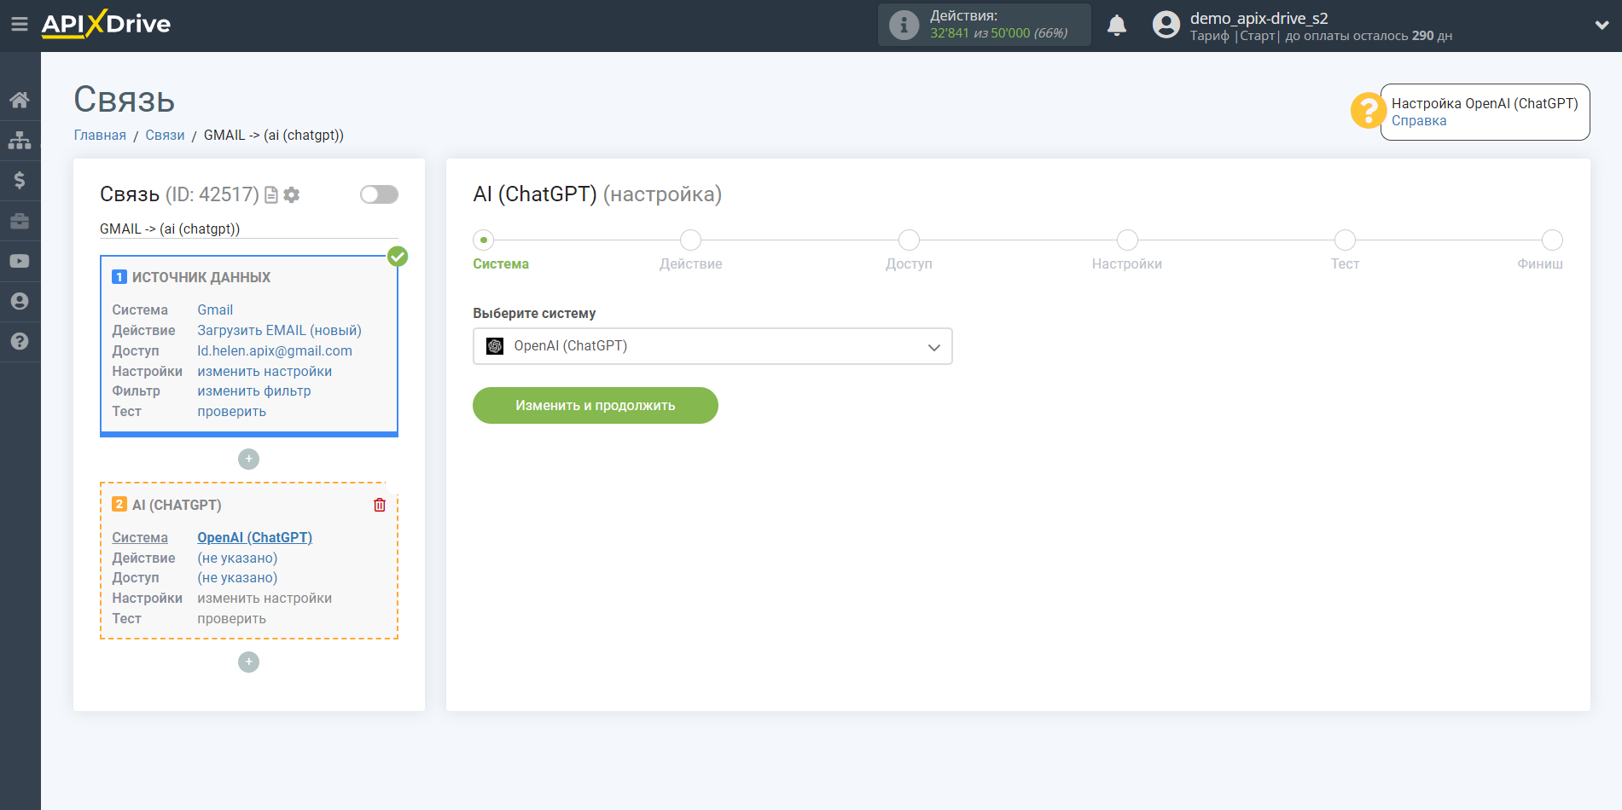Open the YouTube video sidebar icon
This screenshot has height=810, width=1622.
click(x=20, y=261)
